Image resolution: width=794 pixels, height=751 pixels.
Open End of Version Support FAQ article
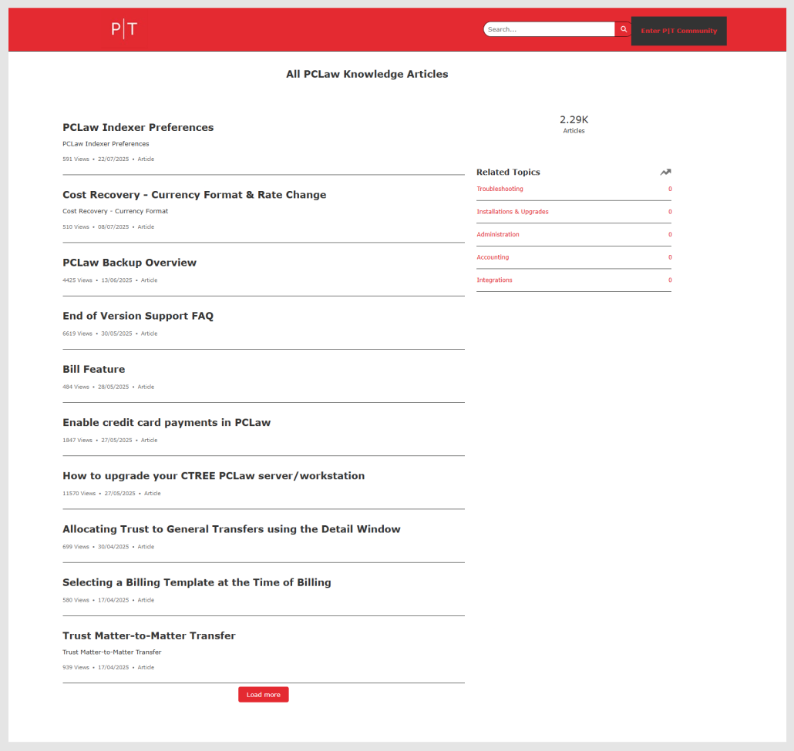pyautogui.click(x=138, y=316)
